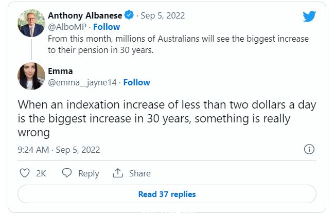Open the tweet info circle icon
335x215 pixels.
click(x=309, y=149)
